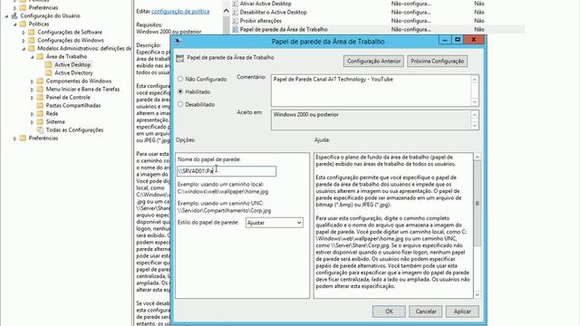This screenshot has width=580, height=326.
Task: Expand the bottom Preferências tree node
Action: (15, 139)
